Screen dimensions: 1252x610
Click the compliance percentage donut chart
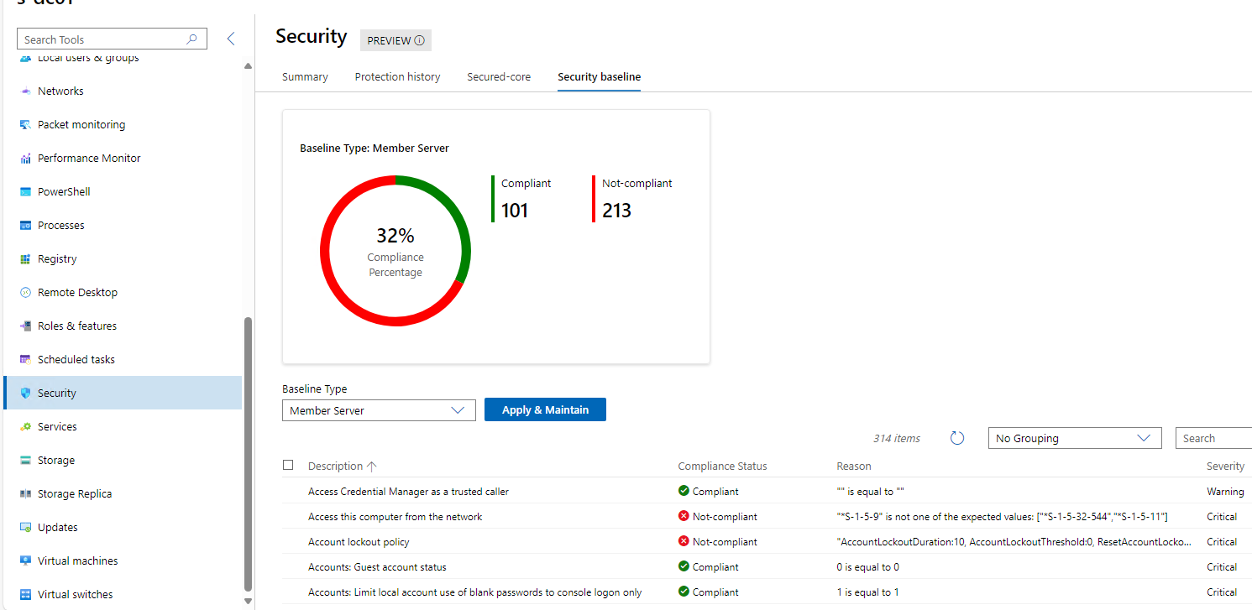(395, 250)
